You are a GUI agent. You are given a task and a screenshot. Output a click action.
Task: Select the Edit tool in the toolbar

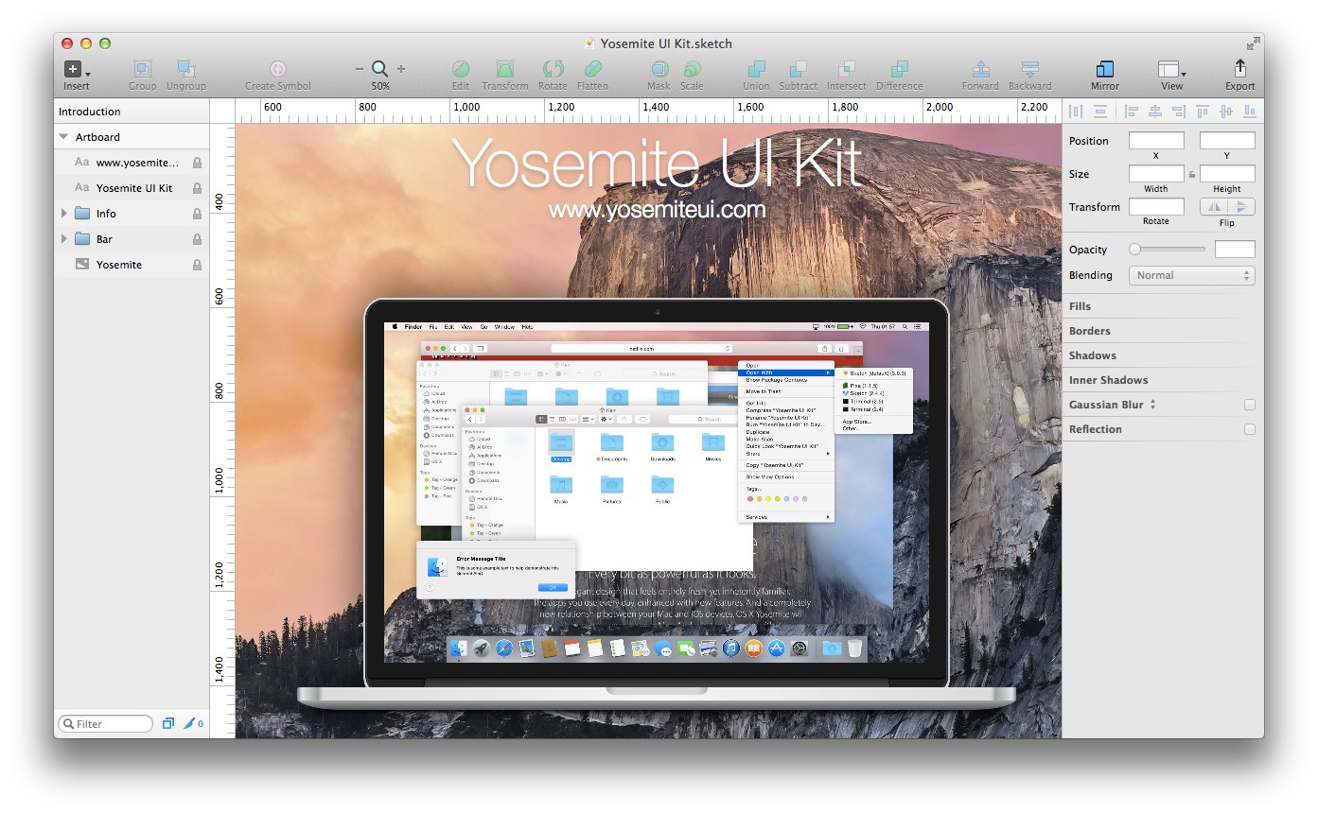coord(461,69)
